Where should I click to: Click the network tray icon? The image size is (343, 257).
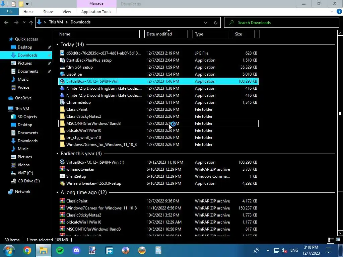pos(276,250)
